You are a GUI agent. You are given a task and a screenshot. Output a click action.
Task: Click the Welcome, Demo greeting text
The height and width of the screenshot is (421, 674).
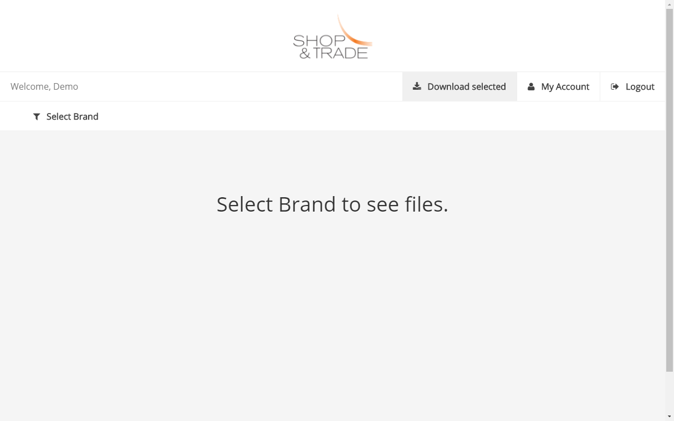44,86
